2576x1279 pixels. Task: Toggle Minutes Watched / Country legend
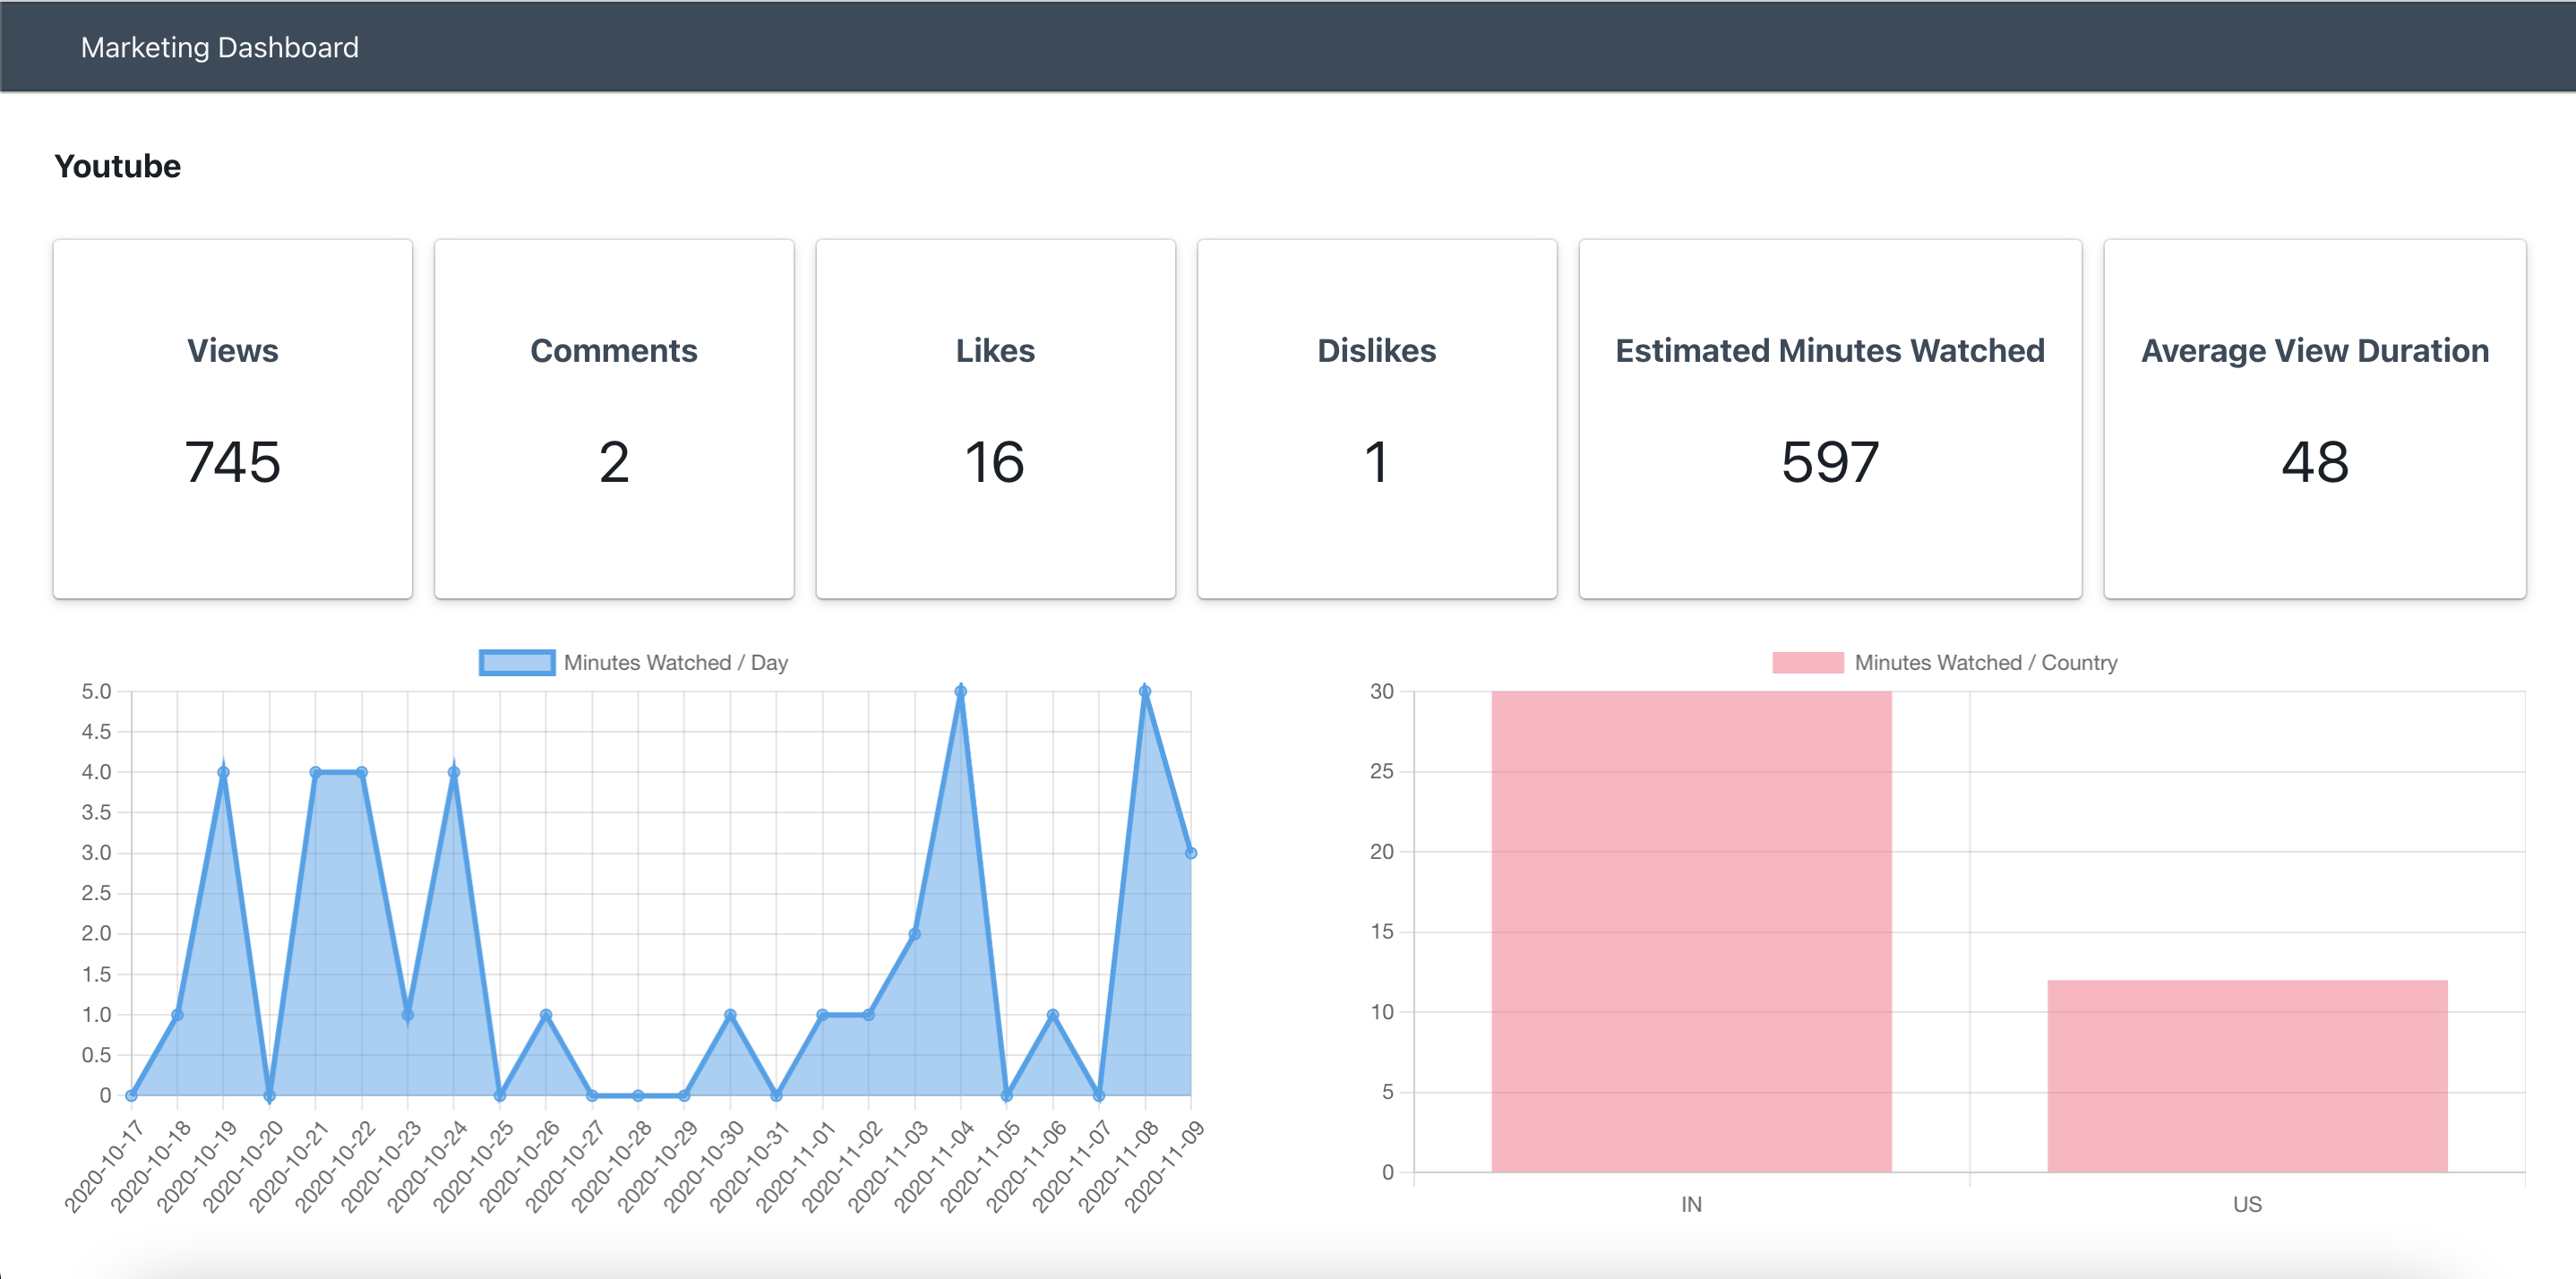(x=1985, y=662)
